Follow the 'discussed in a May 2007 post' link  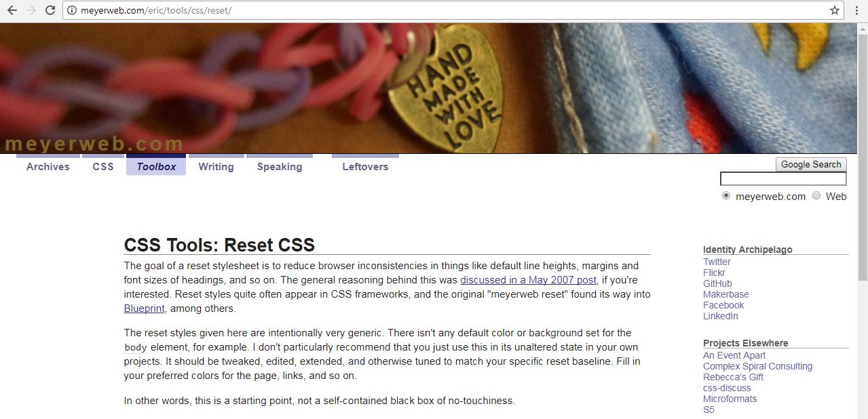point(529,279)
